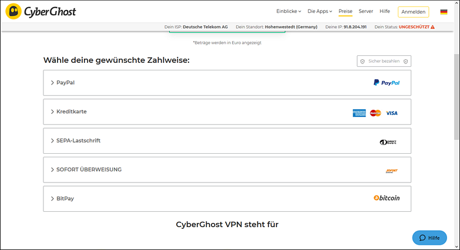Select the SEPA-Lastschrift label text
460x250 pixels.
tap(78, 141)
